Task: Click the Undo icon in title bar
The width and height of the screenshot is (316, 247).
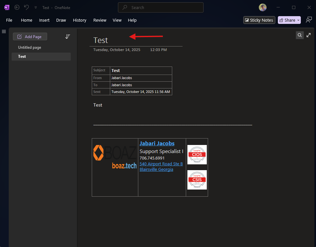Action: pyautogui.click(x=26, y=7)
